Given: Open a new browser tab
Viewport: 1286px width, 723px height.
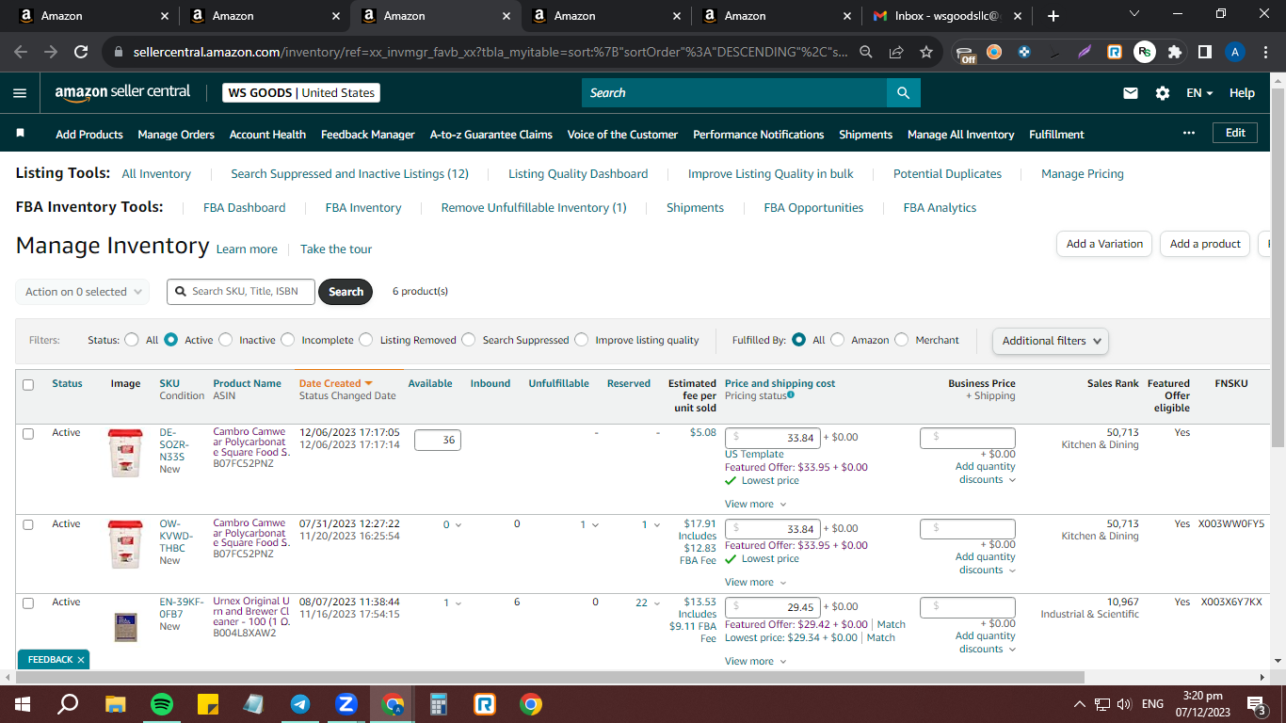Looking at the screenshot, I should pos(1053,16).
